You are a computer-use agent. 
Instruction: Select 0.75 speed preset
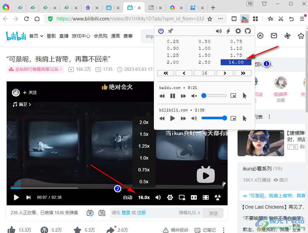[x=236, y=42]
